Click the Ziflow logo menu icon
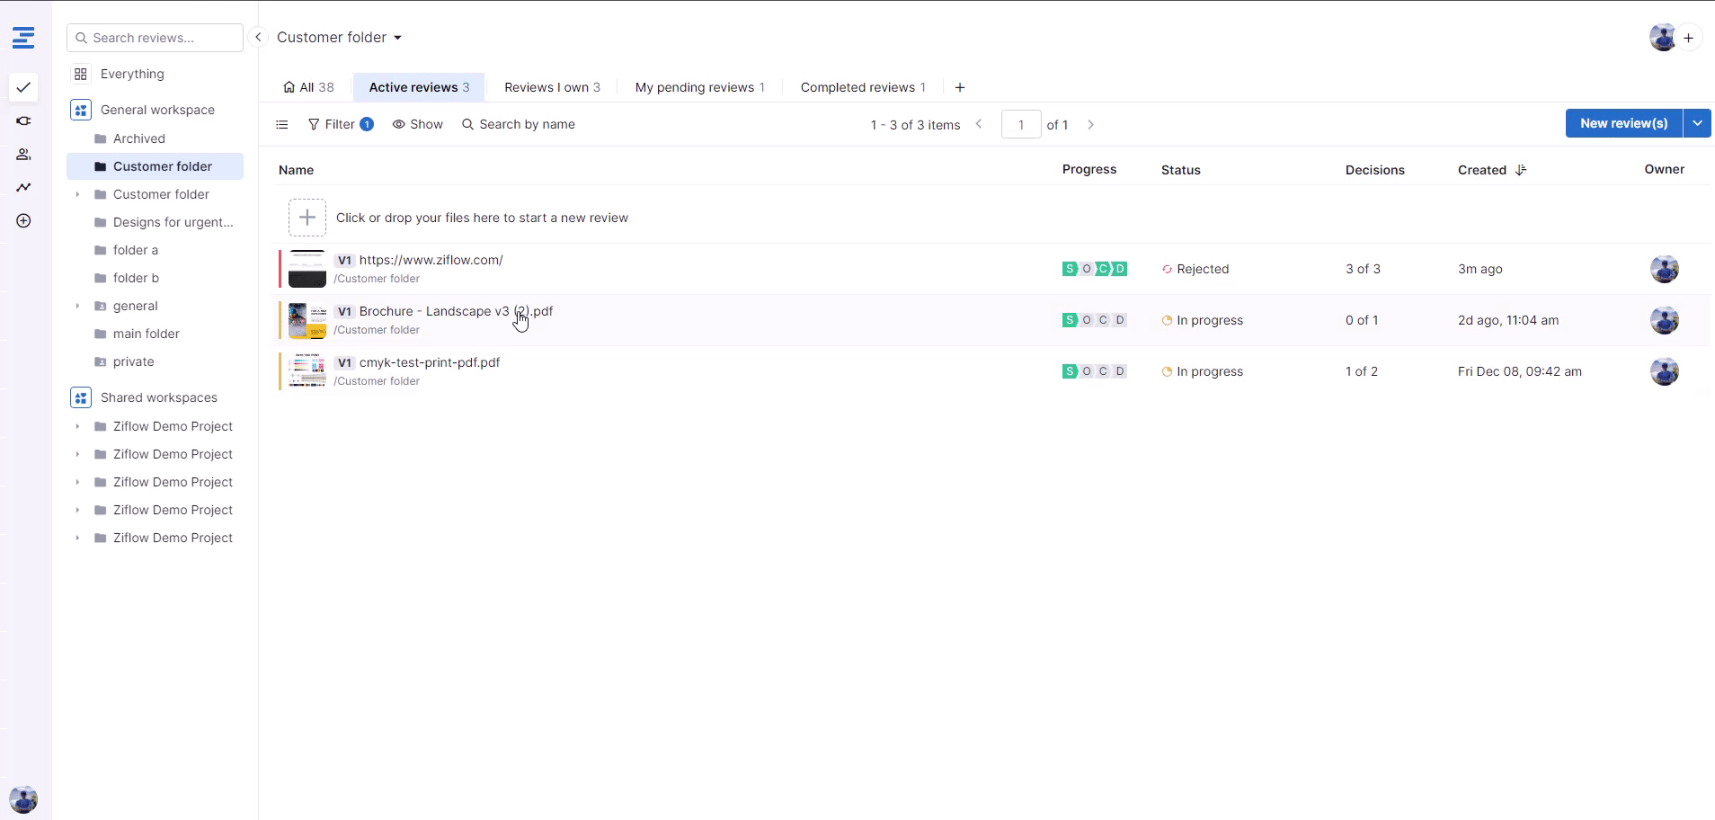Image resolution: width=1715 pixels, height=820 pixels. 23,38
